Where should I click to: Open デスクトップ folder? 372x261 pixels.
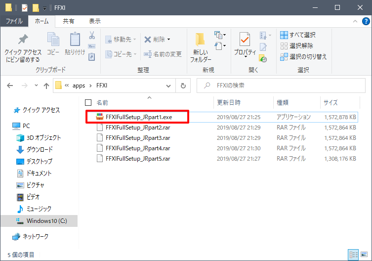tap(34, 162)
